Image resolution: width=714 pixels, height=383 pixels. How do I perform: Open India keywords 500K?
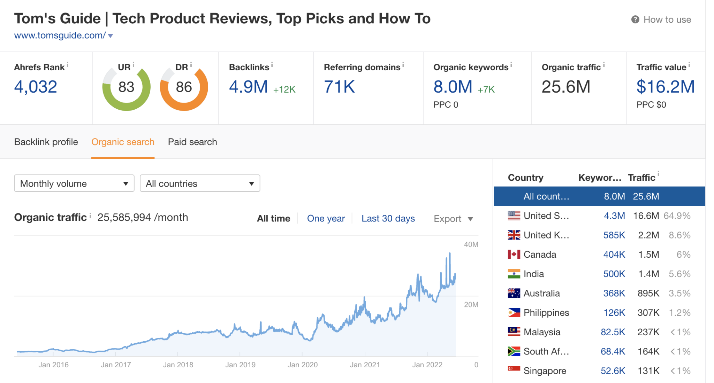(614, 274)
